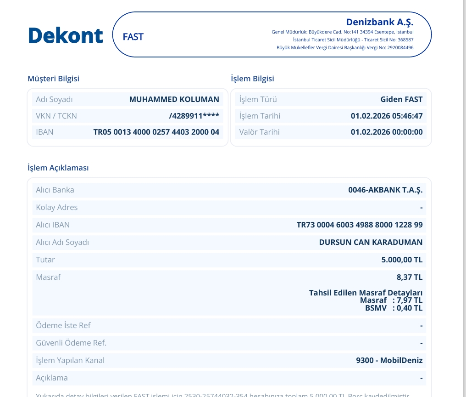
Task: Click the BSMV 0,40 TL detail line
Action: [x=394, y=308]
